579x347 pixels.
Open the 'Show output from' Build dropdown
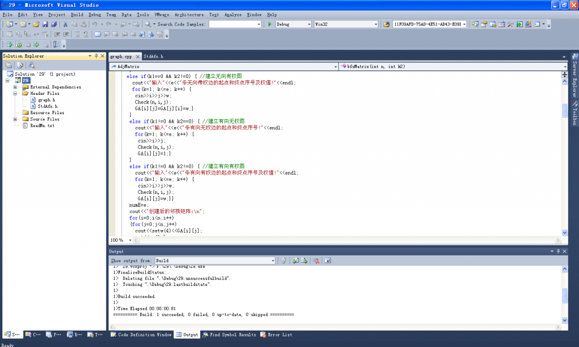click(x=272, y=261)
